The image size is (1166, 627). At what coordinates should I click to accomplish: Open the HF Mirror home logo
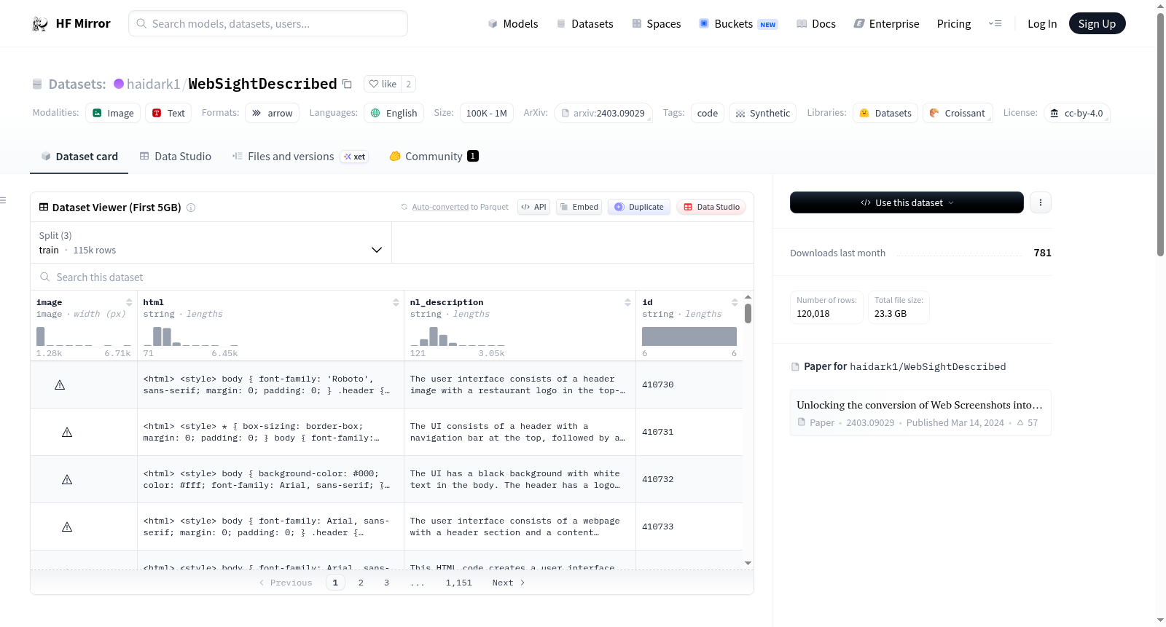(x=71, y=23)
